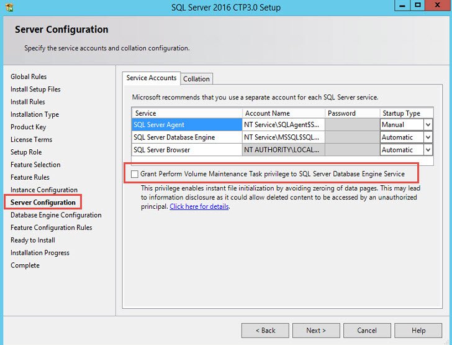Image resolution: width=452 pixels, height=345 pixels.
Task: Click the Password cell for SQL Server Database Engine
Action: point(352,137)
